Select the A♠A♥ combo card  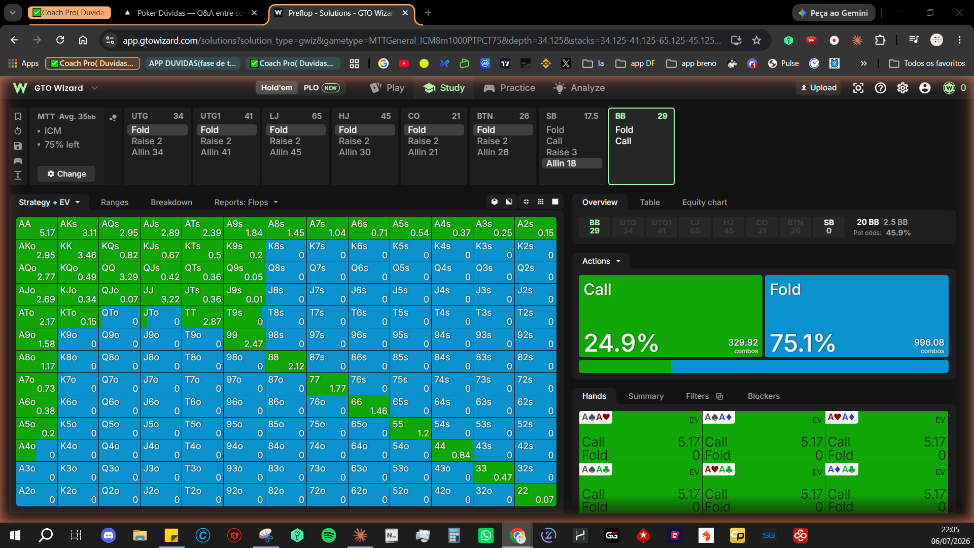[x=640, y=436]
